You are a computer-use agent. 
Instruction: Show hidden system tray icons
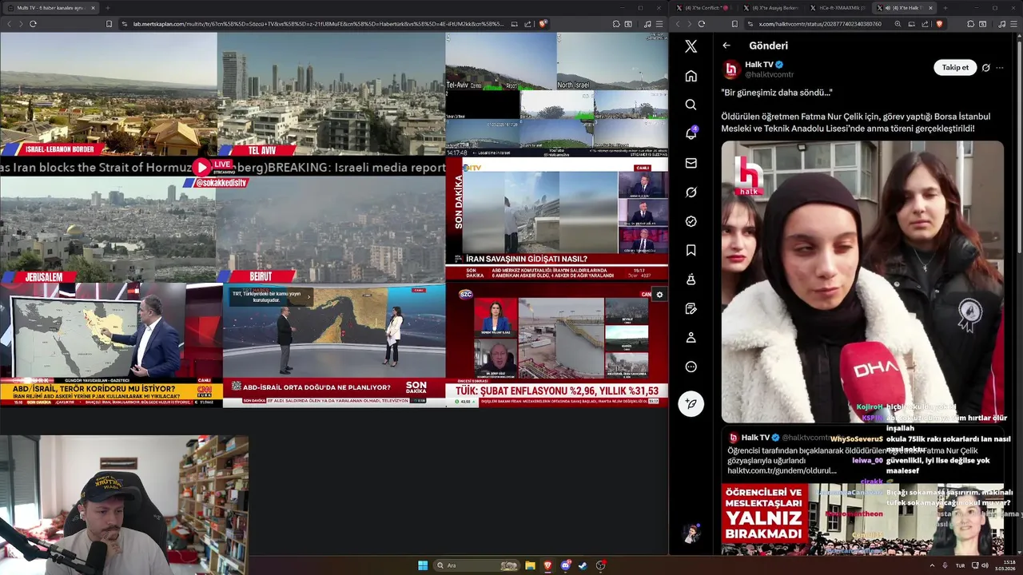click(933, 565)
